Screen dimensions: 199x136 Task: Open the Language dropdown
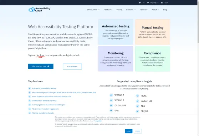(153, 2)
